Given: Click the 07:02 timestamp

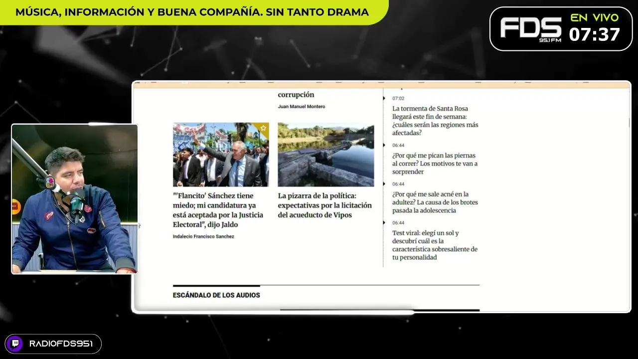Looking at the screenshot, I should [x=398, y=98].
